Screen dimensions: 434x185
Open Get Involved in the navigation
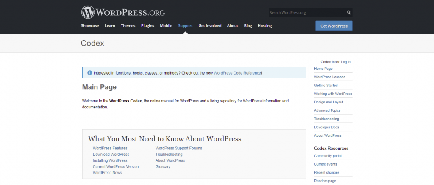(210, 26)
